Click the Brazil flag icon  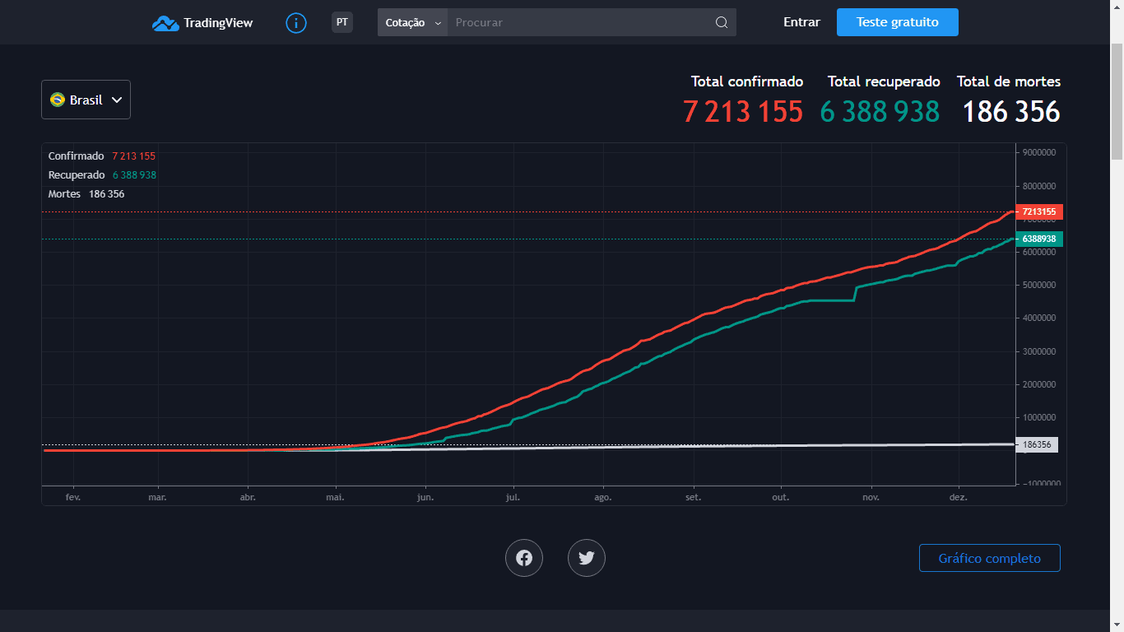tap(58, 100)
